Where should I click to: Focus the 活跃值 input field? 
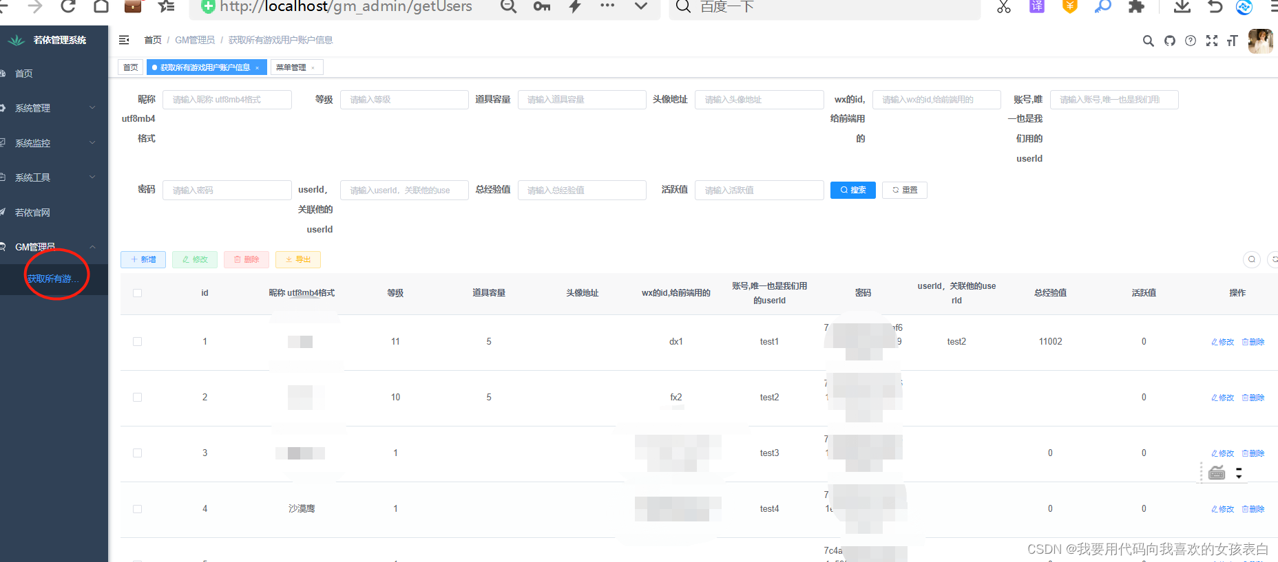760,190
